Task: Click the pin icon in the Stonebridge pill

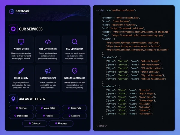Action: (x=15, y=116)
